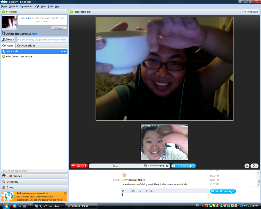Open Extras in chat toolbar
Screen dimensions: 261x209
pos(150,191)
